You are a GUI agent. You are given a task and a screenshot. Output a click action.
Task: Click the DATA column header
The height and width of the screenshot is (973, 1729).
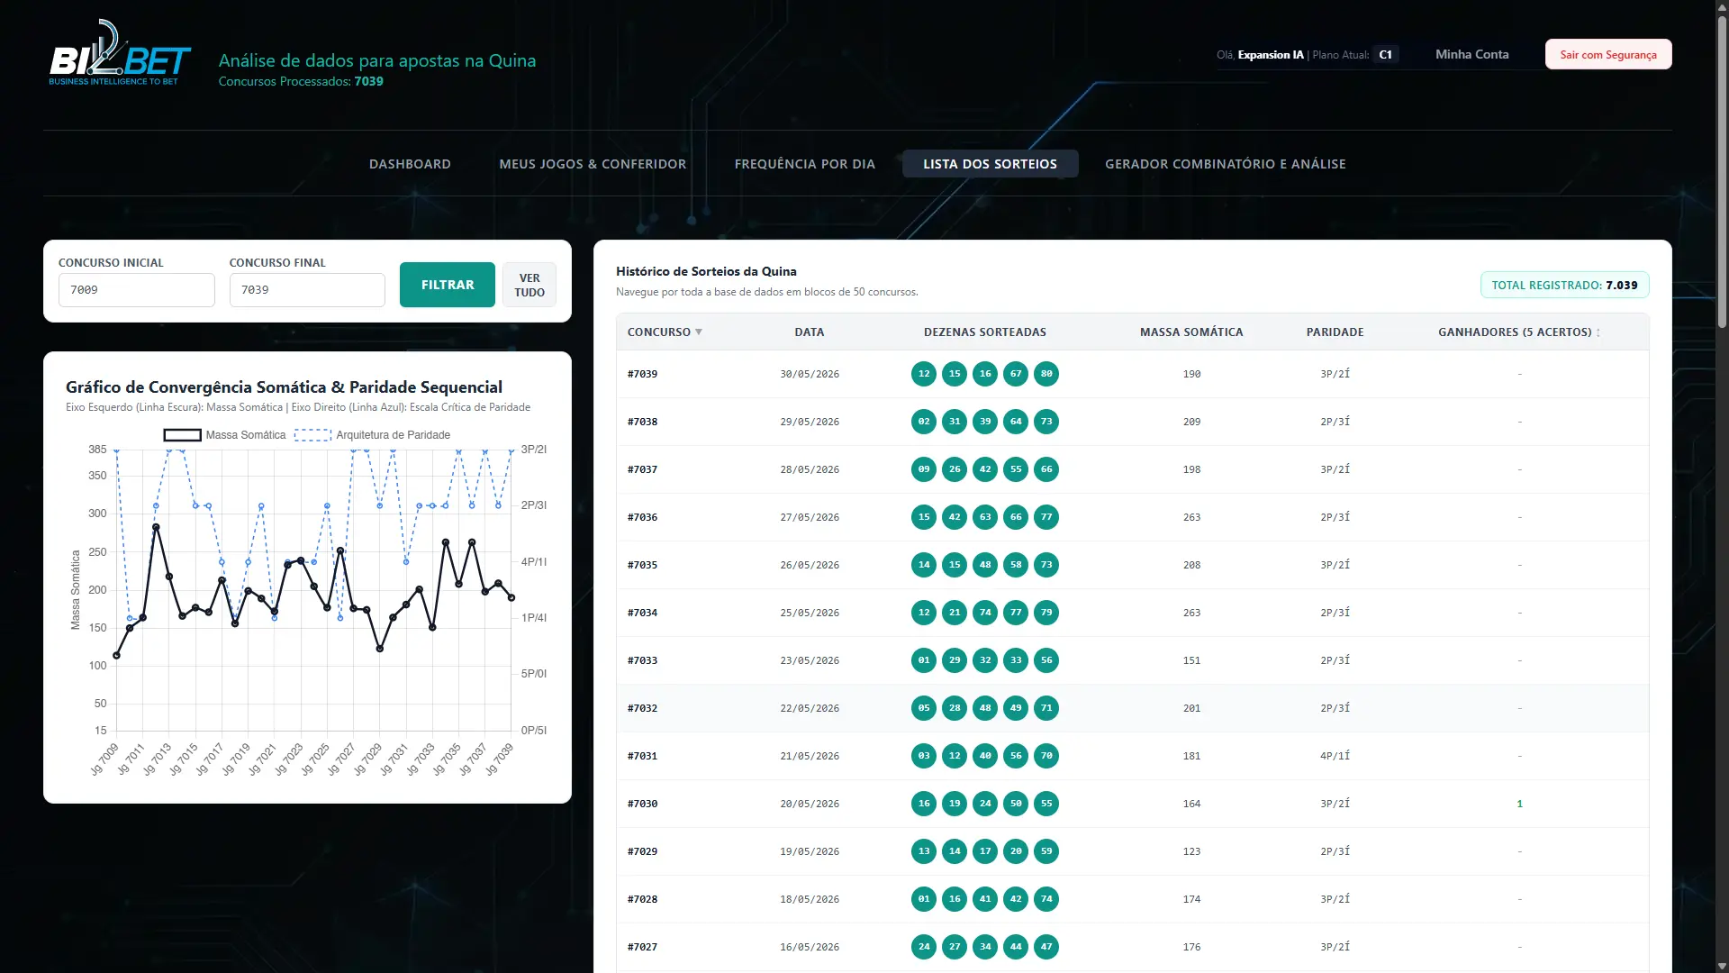click(x=810, y=332)
